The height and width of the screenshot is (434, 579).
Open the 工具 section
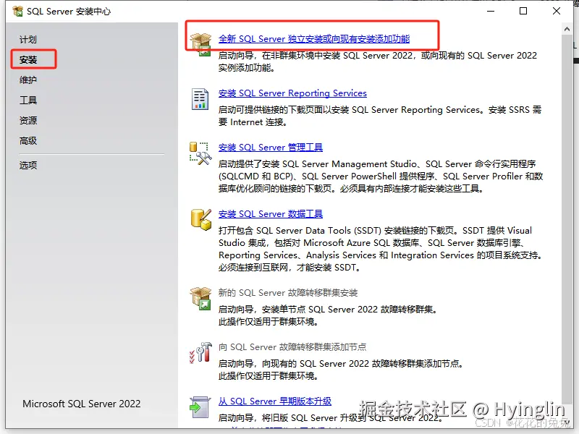(x=28, y=100)
